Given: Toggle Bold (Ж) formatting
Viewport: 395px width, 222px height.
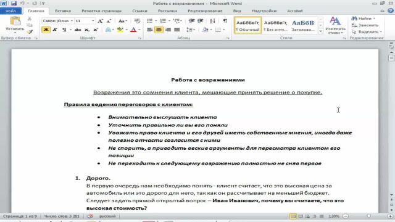Looking at the screenshot, I should click(46, 30).
